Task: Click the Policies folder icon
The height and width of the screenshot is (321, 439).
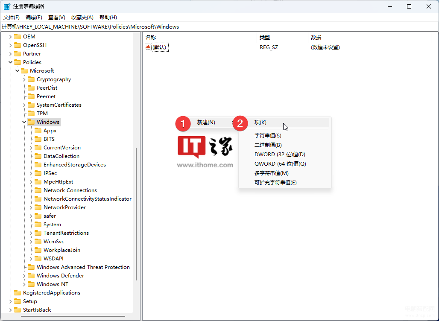Action: coord(18,62)
